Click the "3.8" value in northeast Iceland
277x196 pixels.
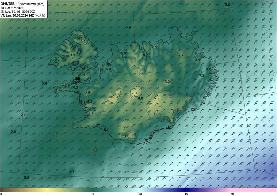click(181, 54)
